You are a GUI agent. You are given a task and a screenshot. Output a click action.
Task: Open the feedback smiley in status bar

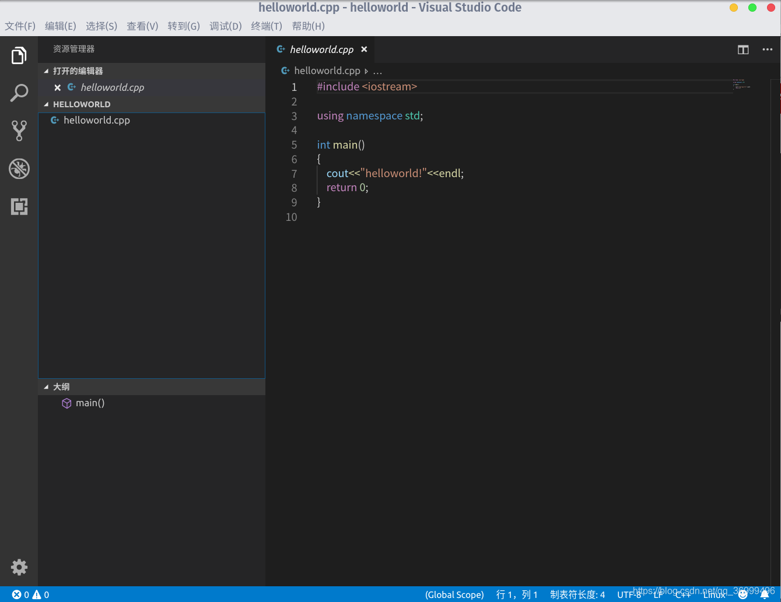(x=743, y=594)
